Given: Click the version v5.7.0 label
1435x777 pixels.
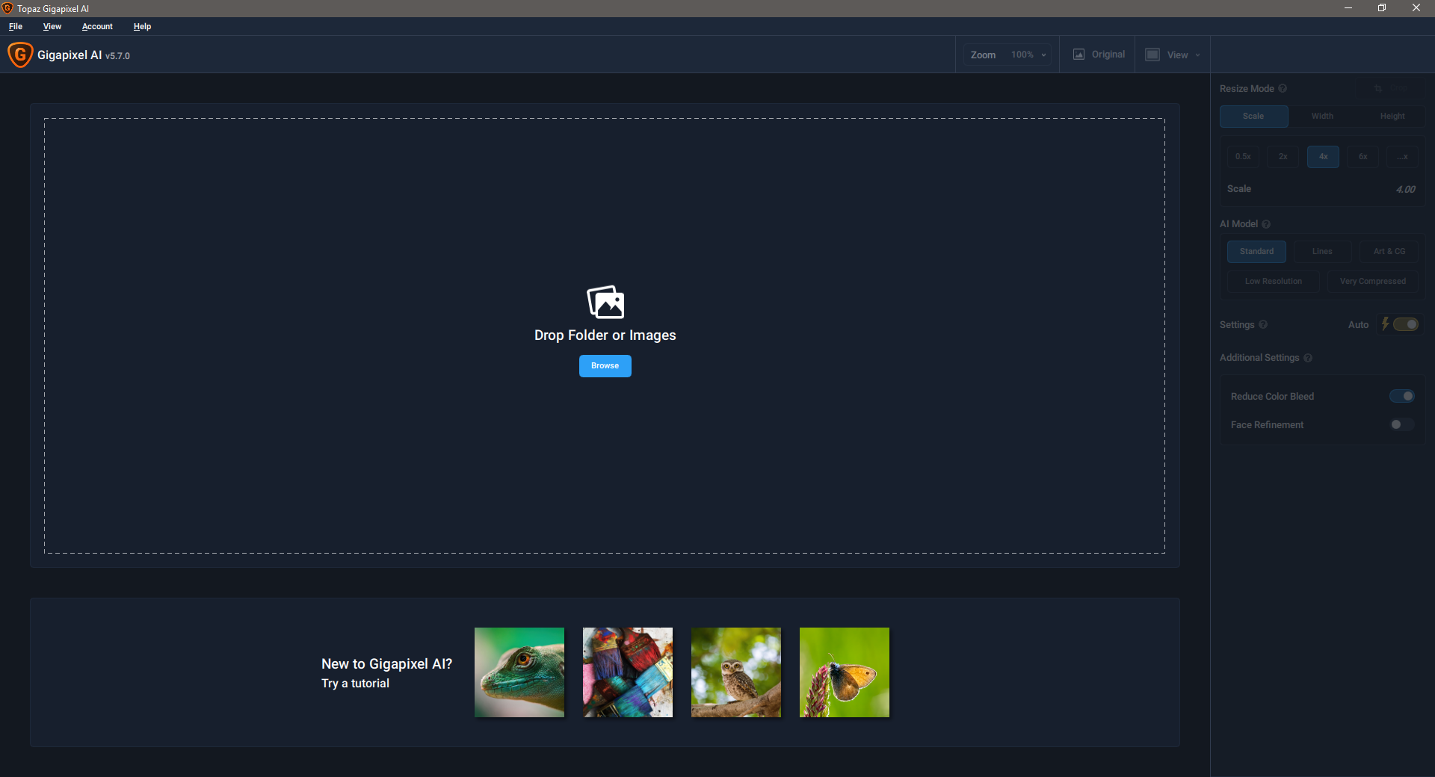Looking at the screenshot, I should 117,56.
